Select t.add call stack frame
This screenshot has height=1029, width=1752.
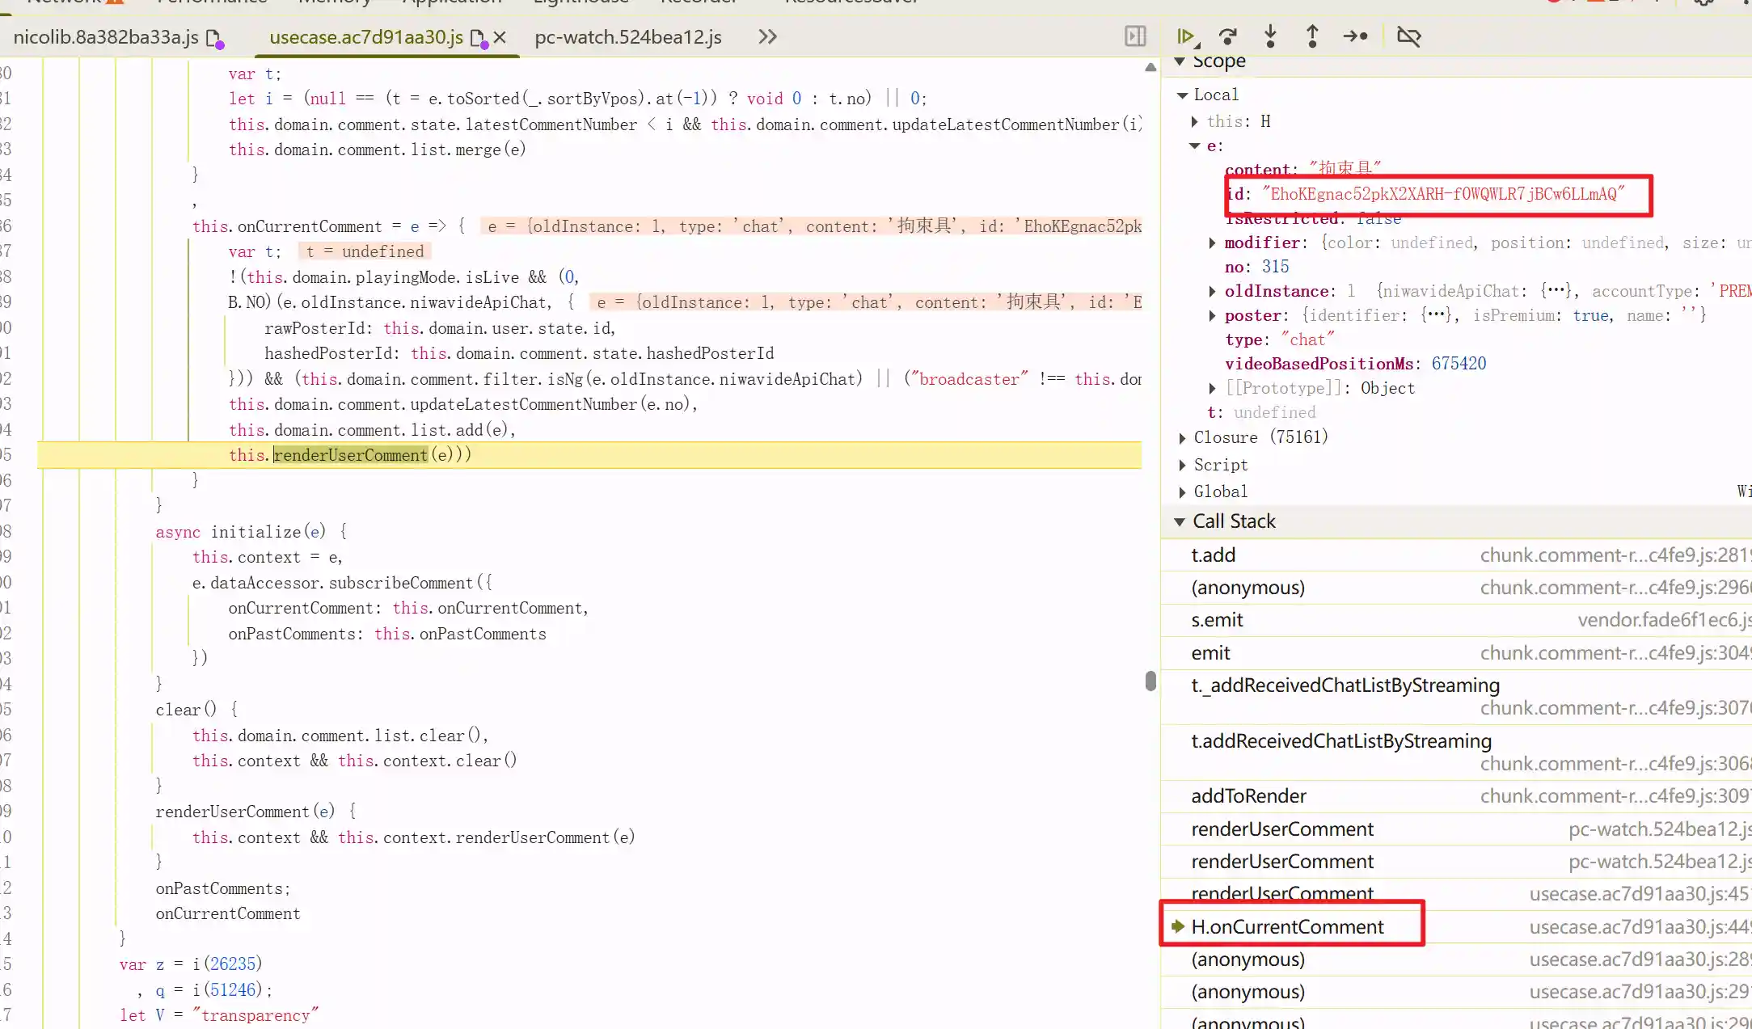coord(1213,555)
